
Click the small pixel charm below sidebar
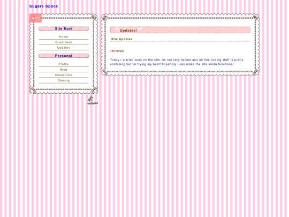(93, 100)
